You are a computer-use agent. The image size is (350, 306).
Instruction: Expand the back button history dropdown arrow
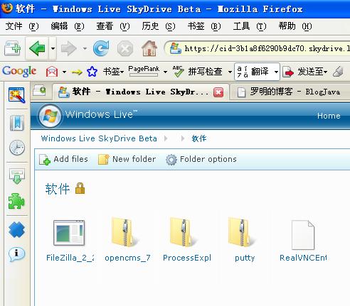pyautogui.click(x=53, y=48)
